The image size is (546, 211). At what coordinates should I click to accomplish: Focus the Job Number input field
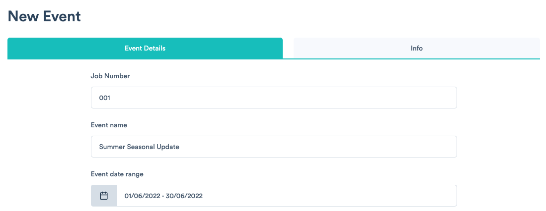tap(273, 98)
